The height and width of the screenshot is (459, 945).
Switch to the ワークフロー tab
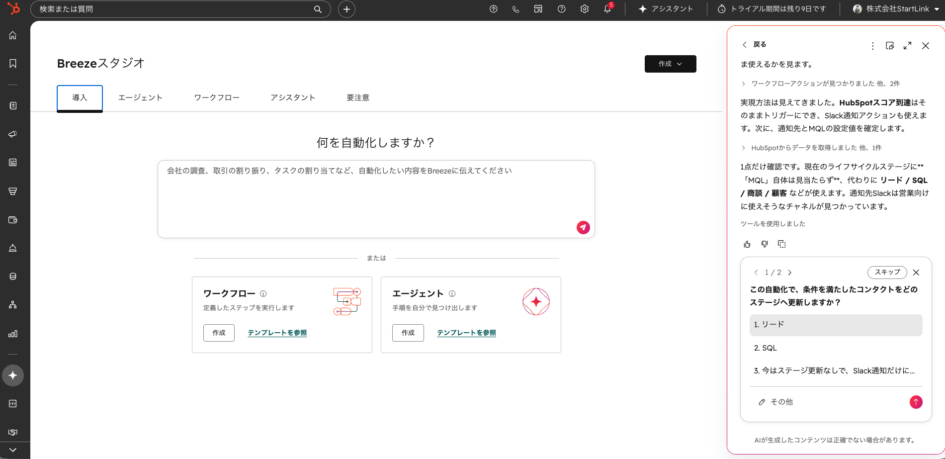pos(217,98)
